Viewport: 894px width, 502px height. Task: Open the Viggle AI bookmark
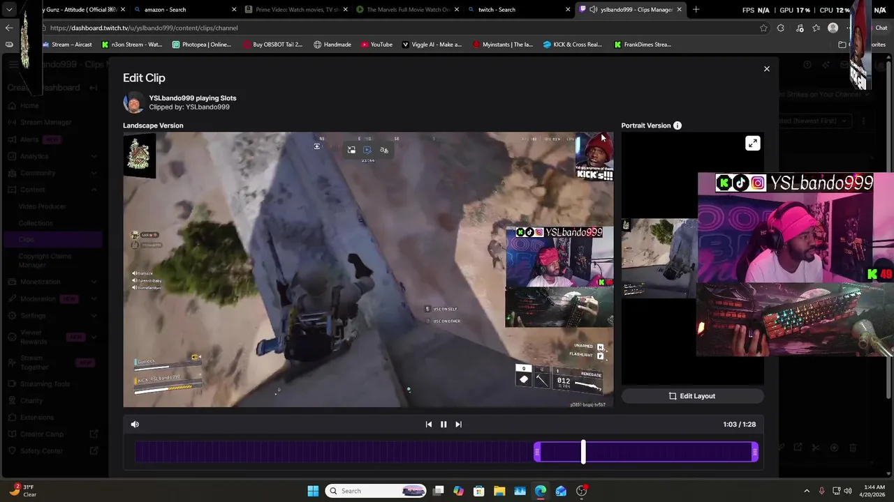tap(432, 45)
